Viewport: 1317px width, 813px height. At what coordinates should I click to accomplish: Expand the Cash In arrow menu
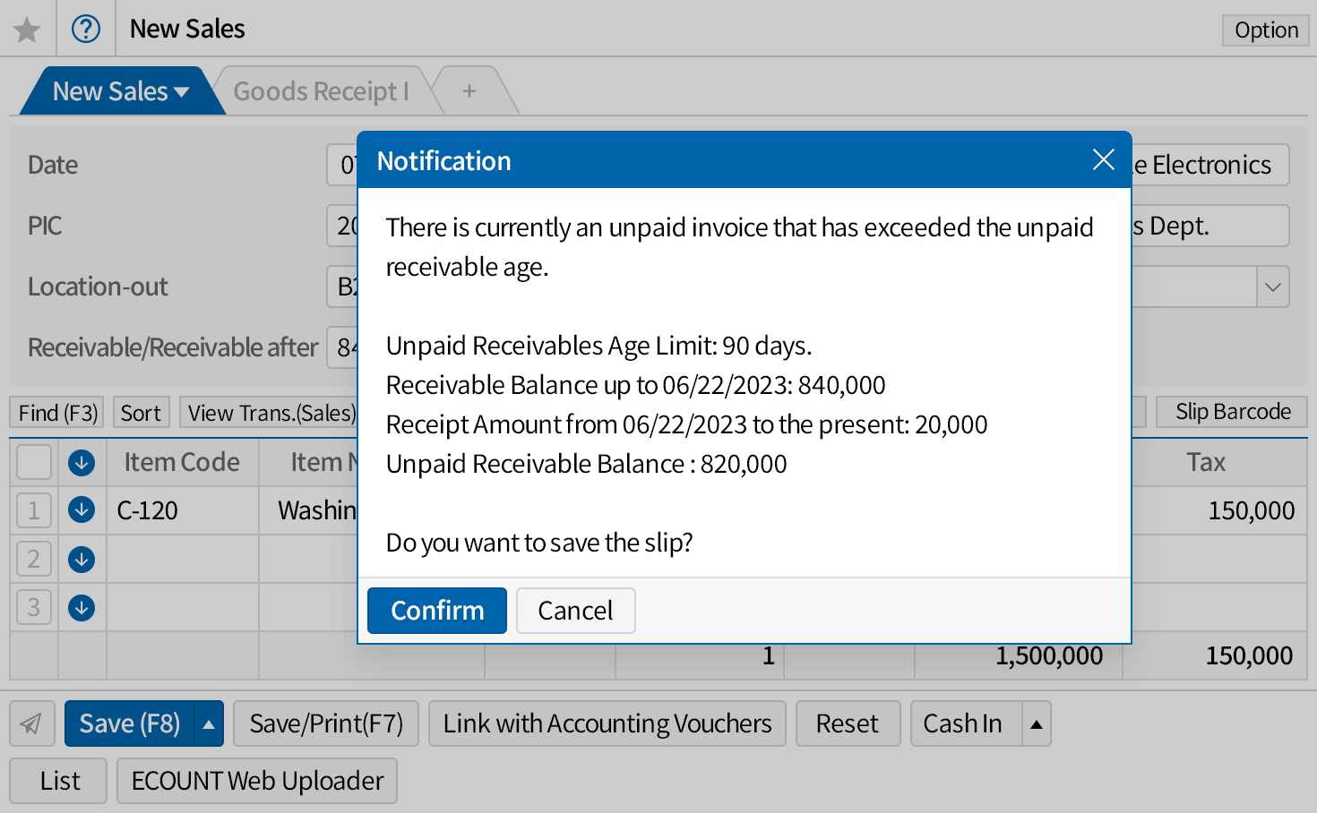1036,723
